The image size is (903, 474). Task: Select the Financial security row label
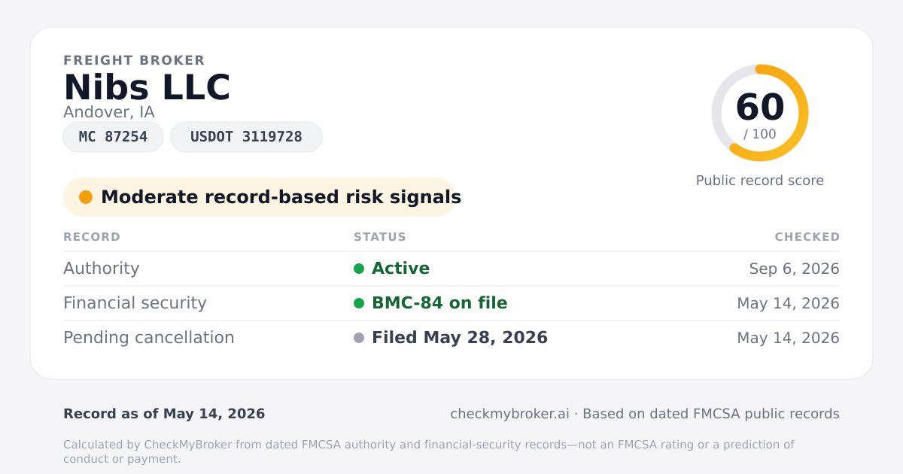coord(135,303)
